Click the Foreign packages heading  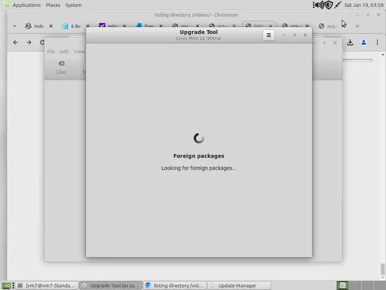click(199, 156)
